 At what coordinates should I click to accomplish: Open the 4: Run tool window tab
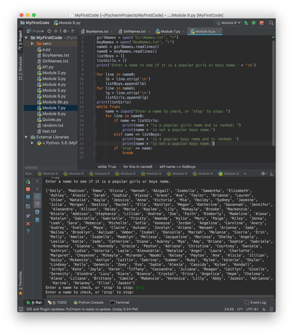coord(34,303)
